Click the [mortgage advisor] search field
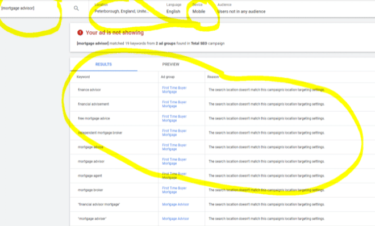 [x=18, y=8]
